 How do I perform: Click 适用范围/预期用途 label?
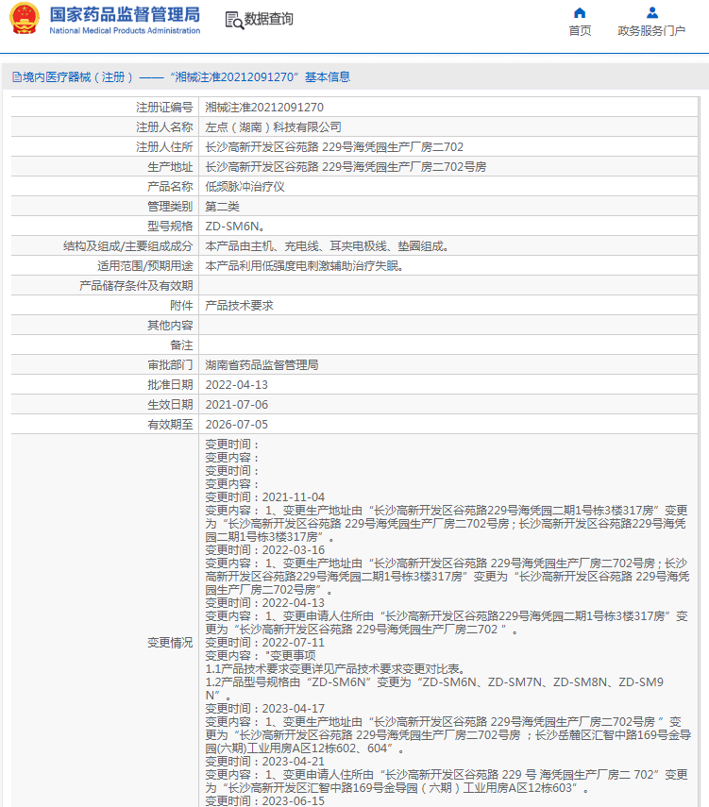(x=144, y=266)
